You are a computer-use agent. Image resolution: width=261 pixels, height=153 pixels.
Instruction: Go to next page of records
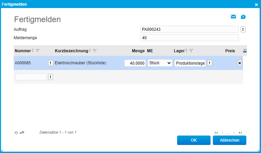(234, 133)
